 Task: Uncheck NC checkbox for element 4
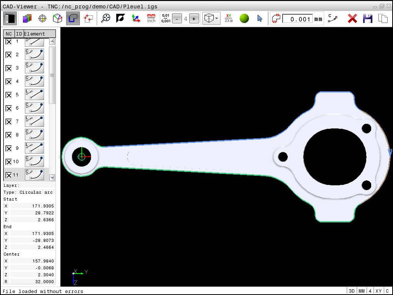8,82
